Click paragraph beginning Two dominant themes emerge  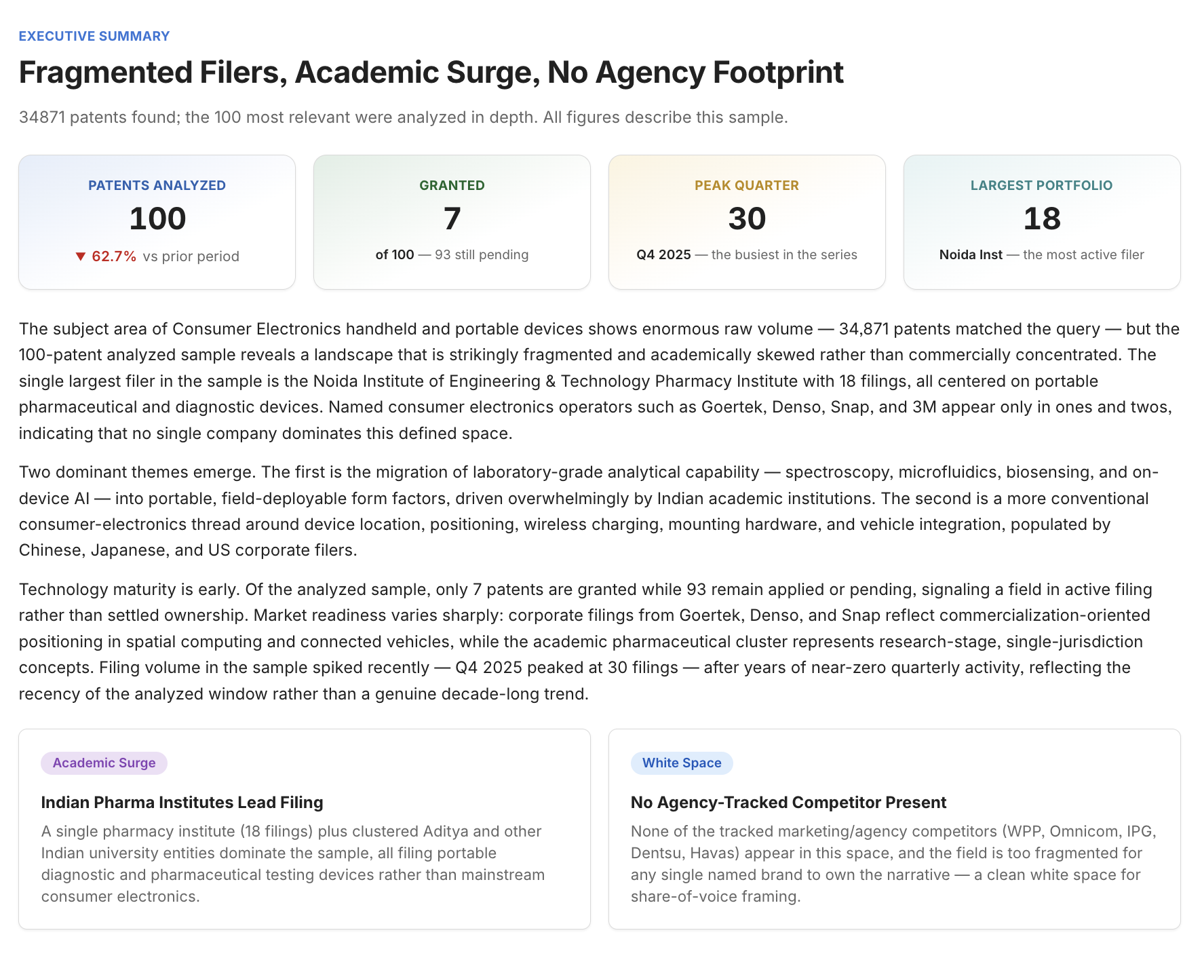(x=589, y=511)
